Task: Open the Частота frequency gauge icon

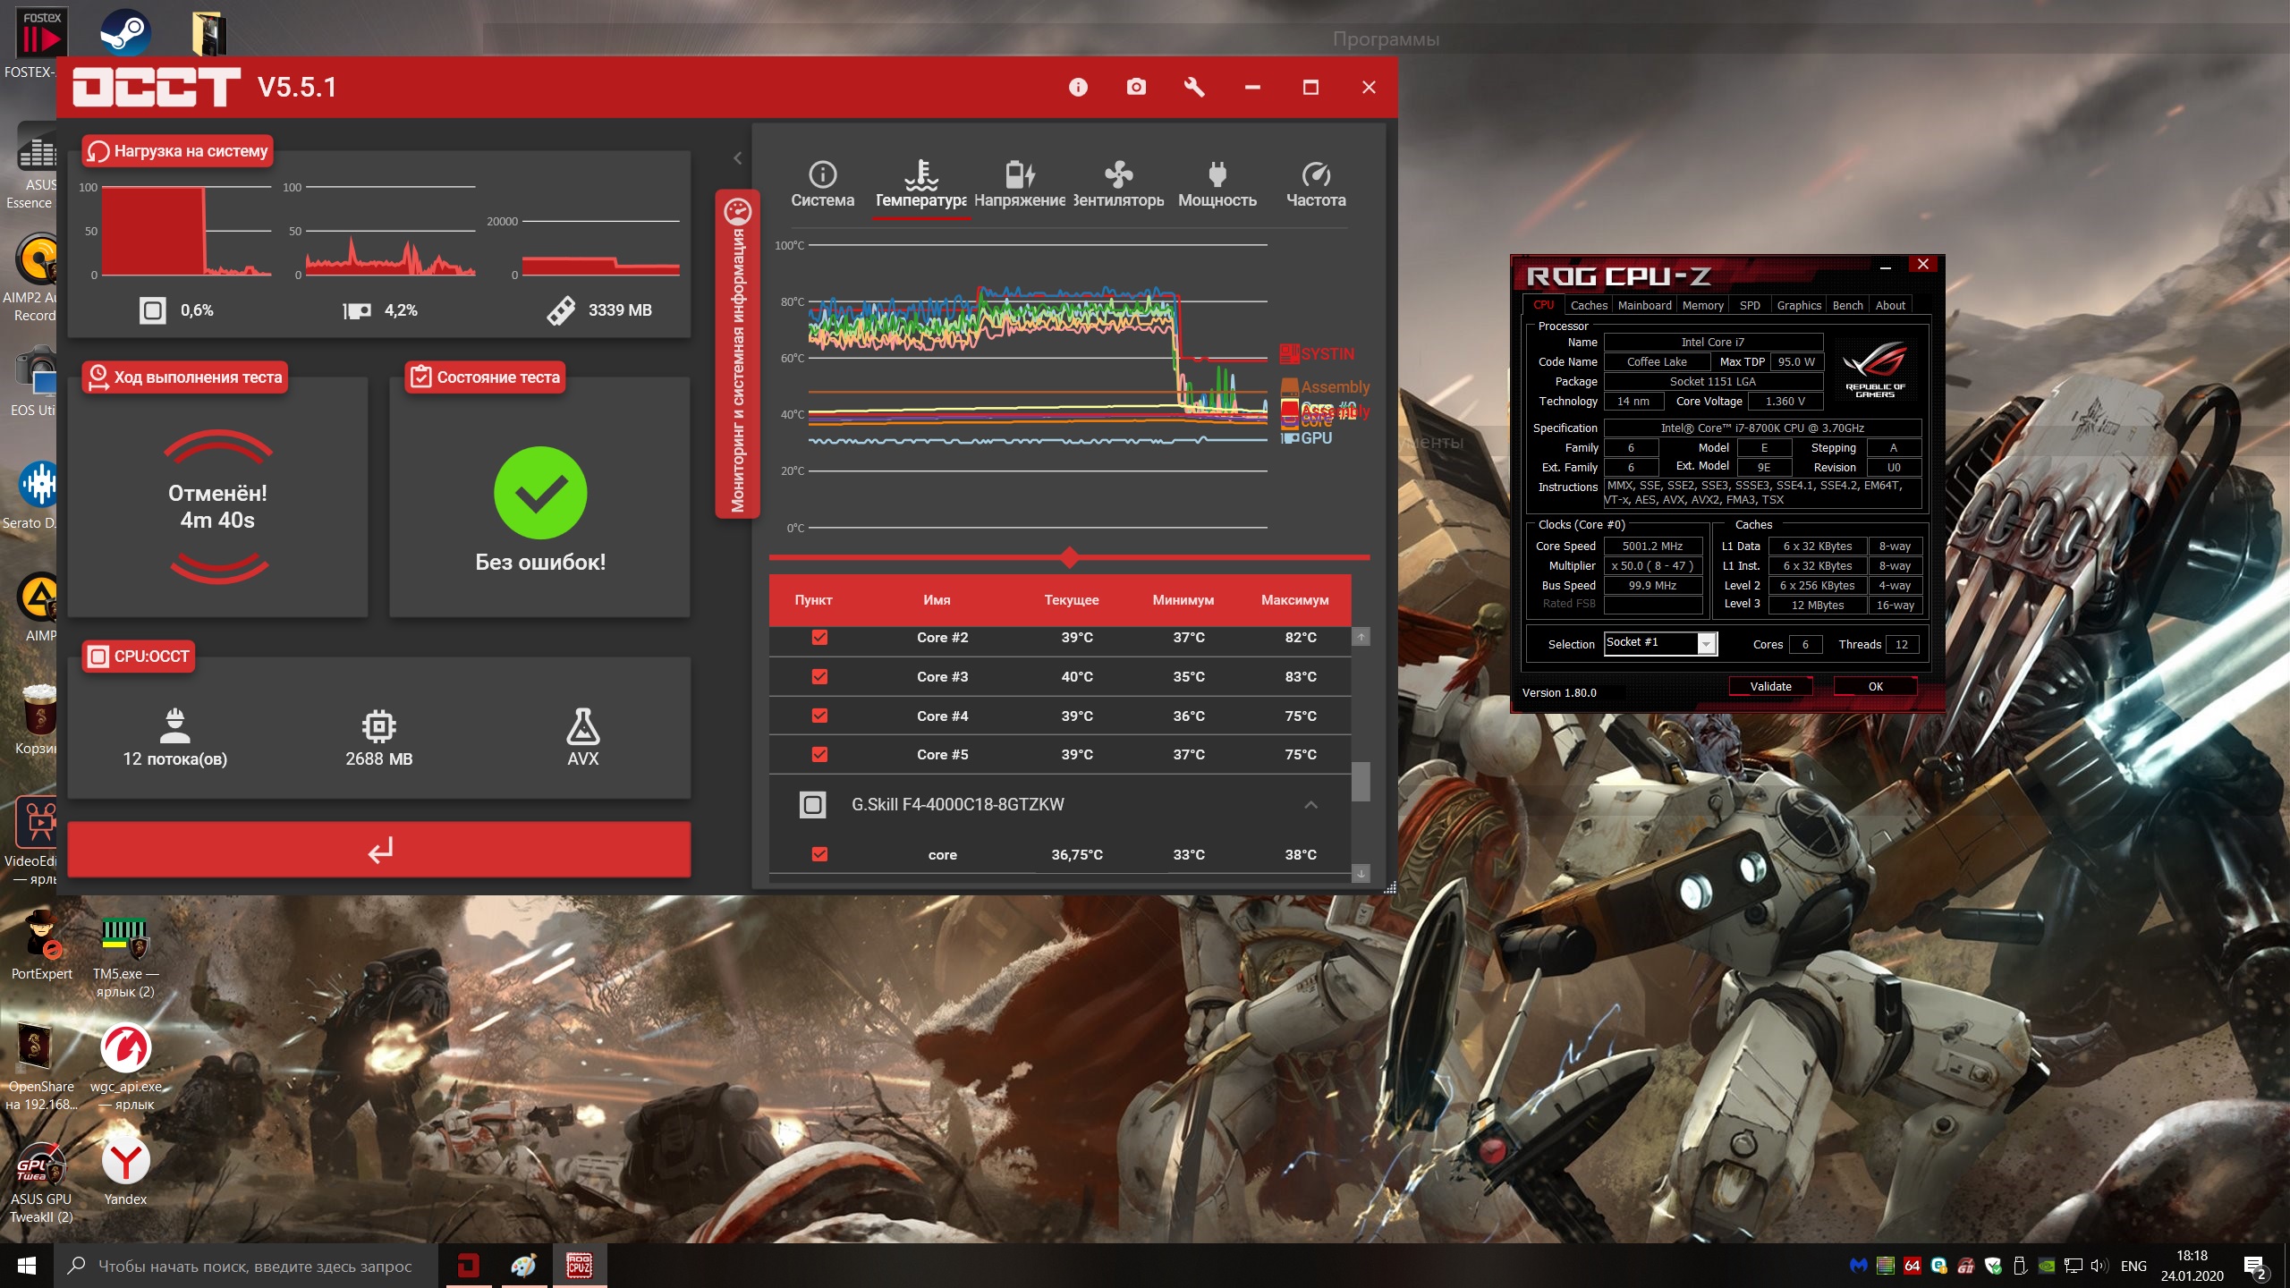Action: tap(1315, 174)
